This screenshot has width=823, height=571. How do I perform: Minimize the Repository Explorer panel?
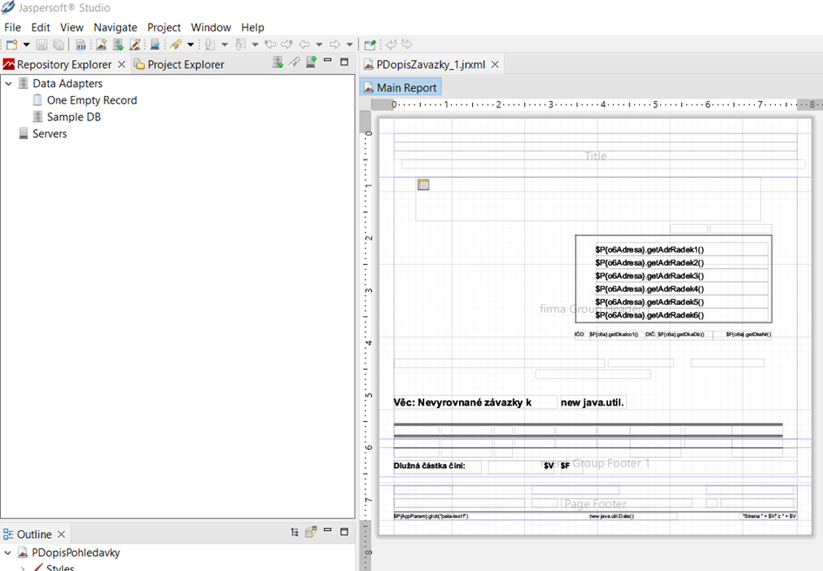[x=327, y=61]
